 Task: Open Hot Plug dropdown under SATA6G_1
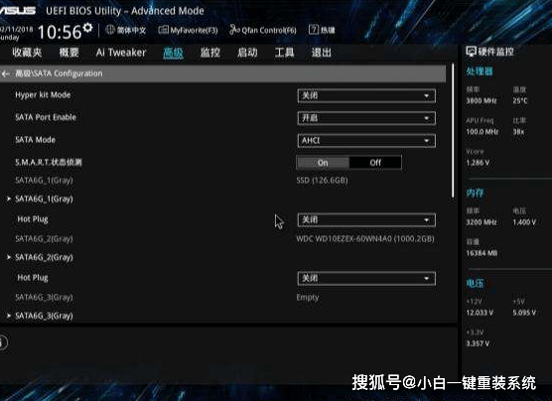coord(366,220)
